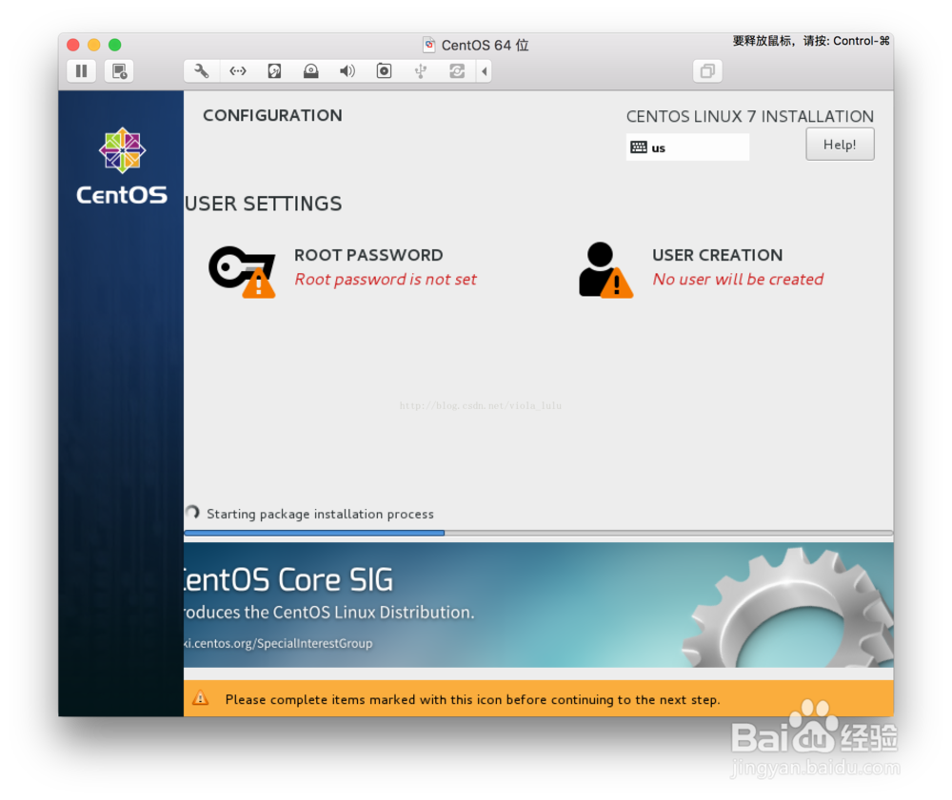Click the document icon in title bar

click(429, 45)
